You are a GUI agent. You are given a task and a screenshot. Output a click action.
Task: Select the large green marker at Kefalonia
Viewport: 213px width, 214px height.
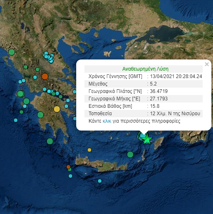click(21, 94)
